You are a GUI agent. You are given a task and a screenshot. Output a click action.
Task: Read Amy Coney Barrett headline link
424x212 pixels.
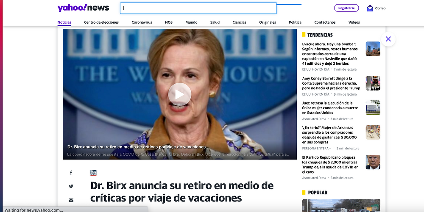tap(331, 83)
